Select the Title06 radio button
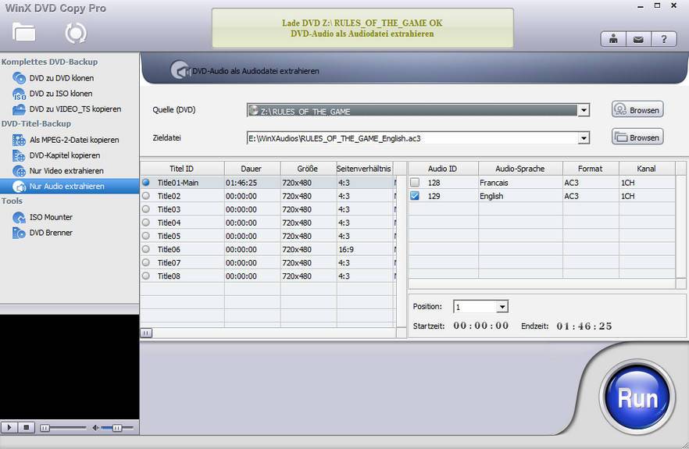Image resolution: width=689 pixels, height=449 pixels. click(x=146, y=249)
